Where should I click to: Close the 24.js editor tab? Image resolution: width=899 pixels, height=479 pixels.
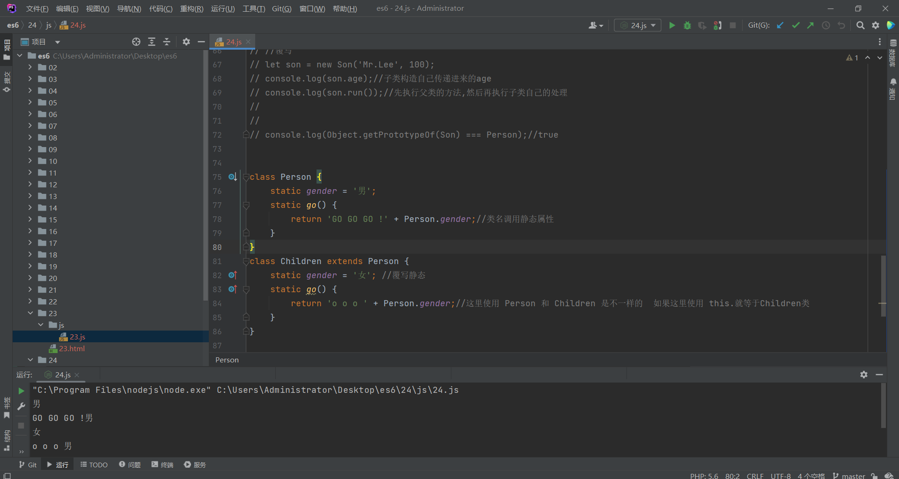(248, 42)
